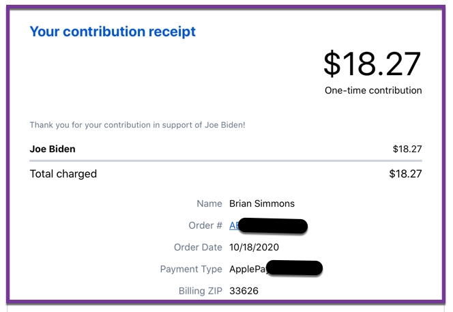Image resolution: width=453 pixels, height=312 pixels.
Task: Click the 'Your contribution receipt' heading
Action: [x=113, y=31]
